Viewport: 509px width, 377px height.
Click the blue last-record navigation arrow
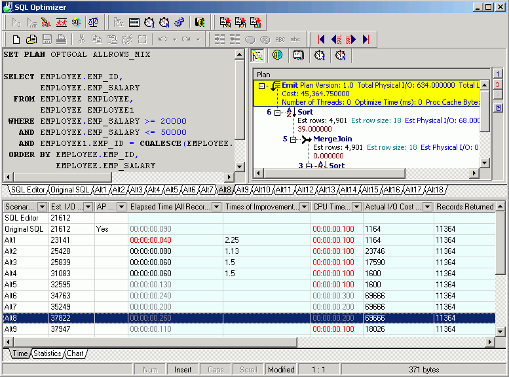point(366,39)
